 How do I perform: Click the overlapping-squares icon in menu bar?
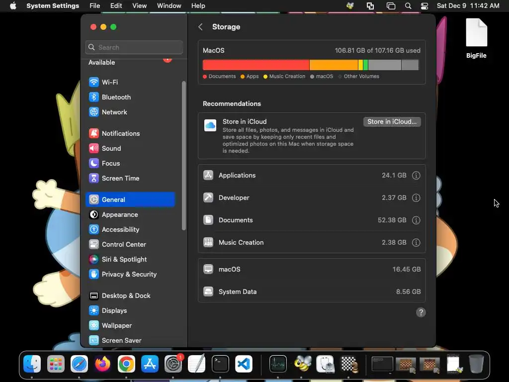[370, 6]
